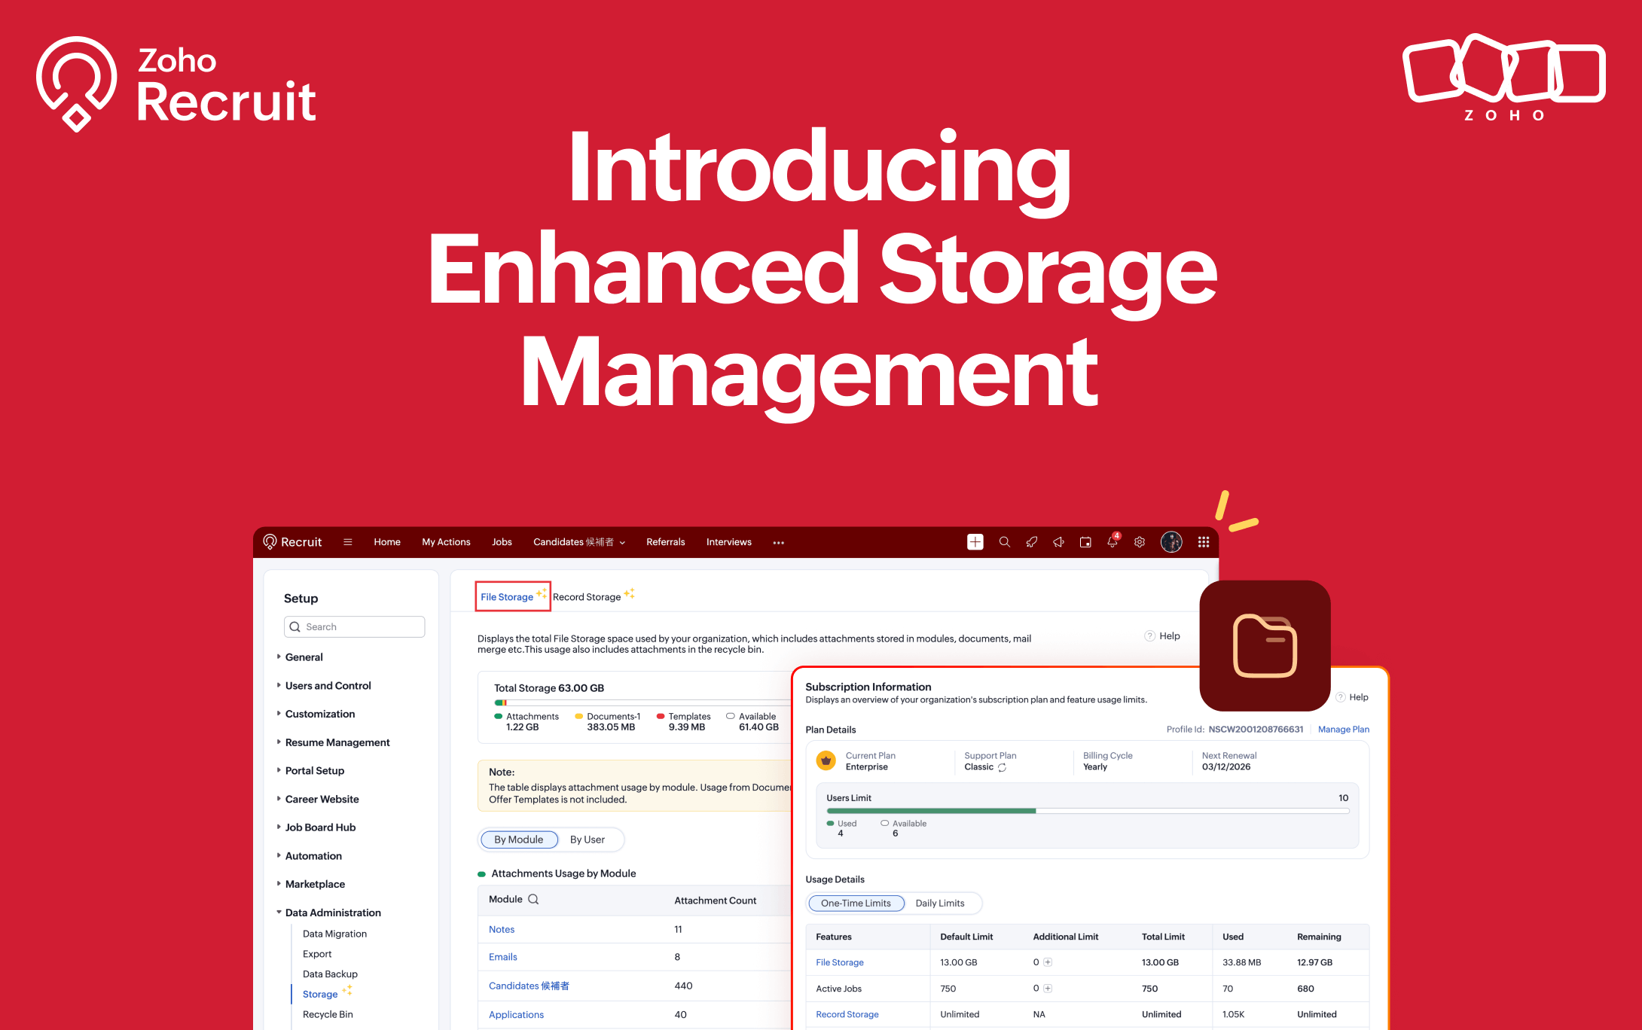The width and height of the screenshot is (1642, 1030).
Task: Open the rocket icon in top bar
Action: tap(1031, 542)
